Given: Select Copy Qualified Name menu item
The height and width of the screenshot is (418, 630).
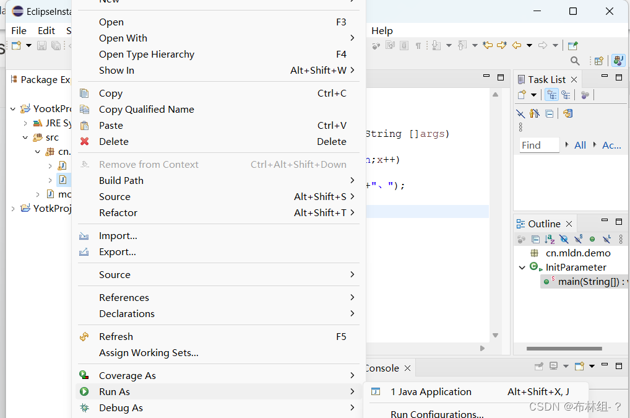Looking at the screenshot, I should [x=217, y=110].
